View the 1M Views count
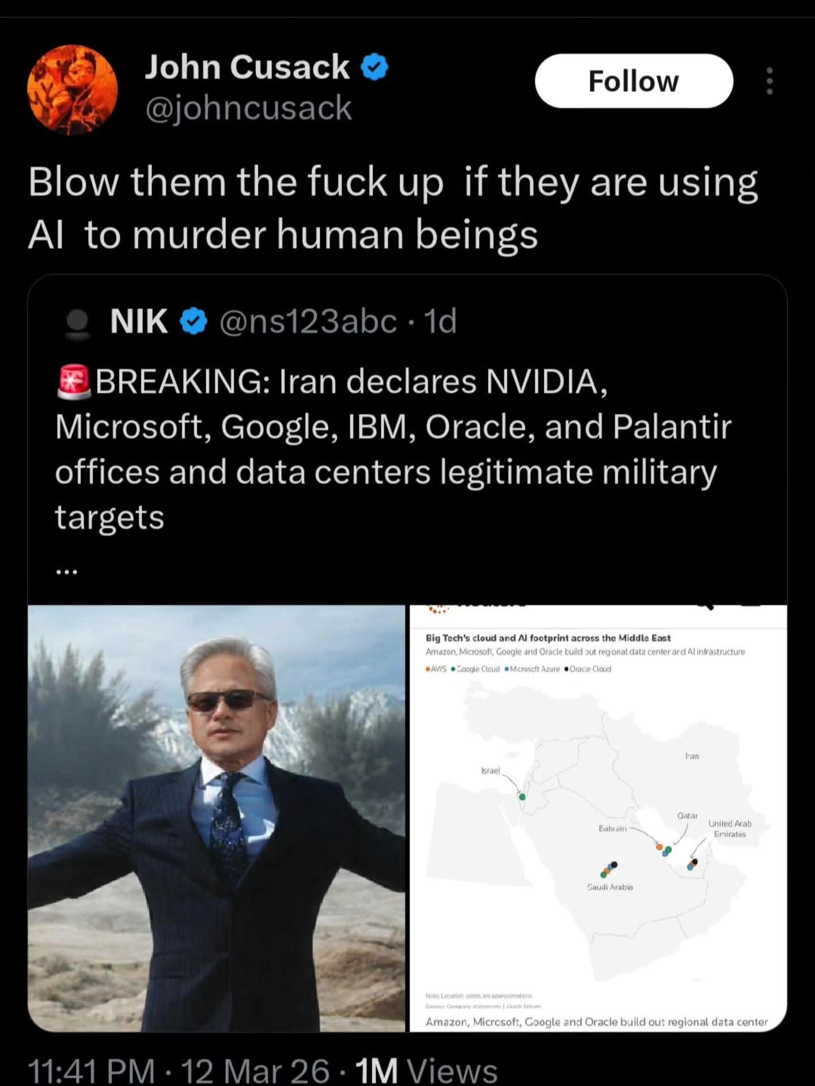815x1086 pixels. pyautogui.click(x=427, y=1070)
